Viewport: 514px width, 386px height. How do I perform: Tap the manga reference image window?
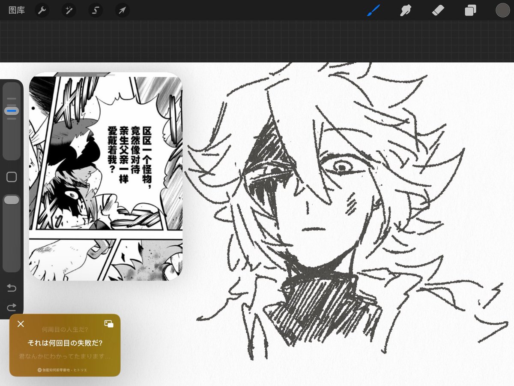105,176
